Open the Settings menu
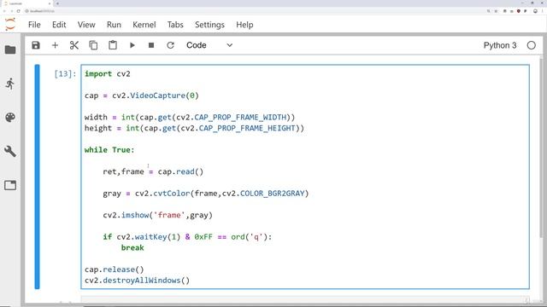The height and width of the screenshot is (307, 547). point(209,25)
